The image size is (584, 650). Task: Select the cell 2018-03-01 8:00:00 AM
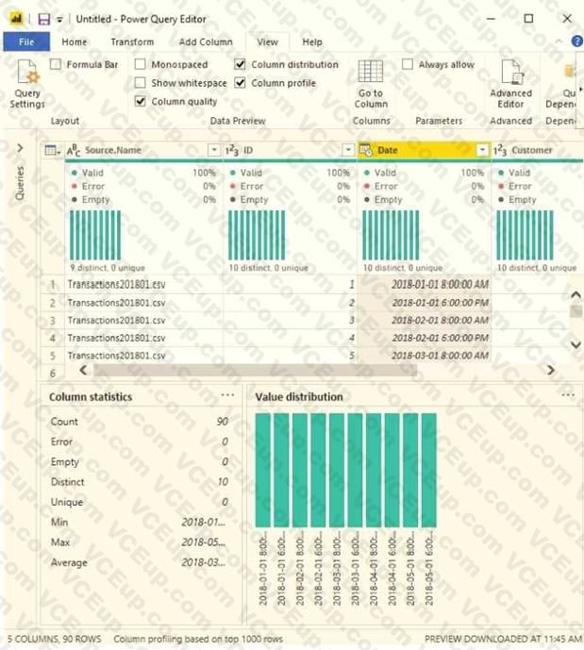pos(424,356)
